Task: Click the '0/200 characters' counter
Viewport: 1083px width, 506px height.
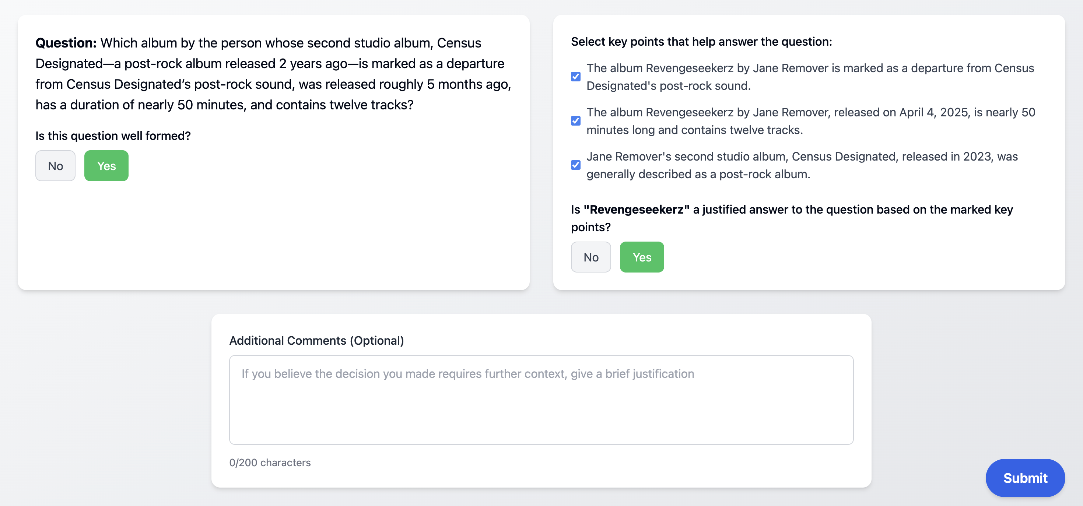Action: pos(270,462)
